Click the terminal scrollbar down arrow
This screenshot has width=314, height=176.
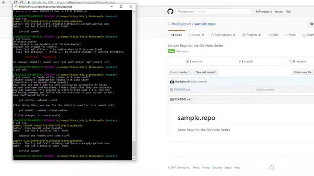(134, 158)
